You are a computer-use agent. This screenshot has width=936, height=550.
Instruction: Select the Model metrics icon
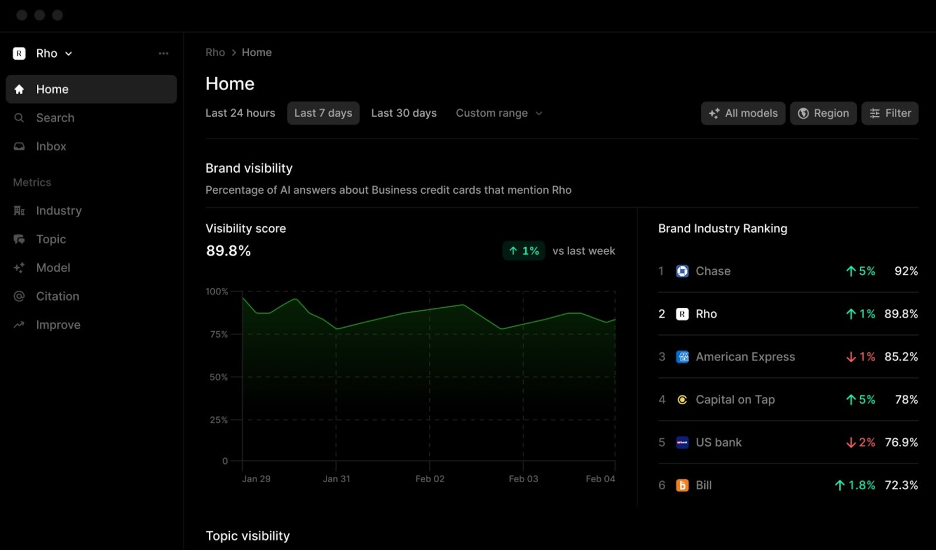click(19, 267)
